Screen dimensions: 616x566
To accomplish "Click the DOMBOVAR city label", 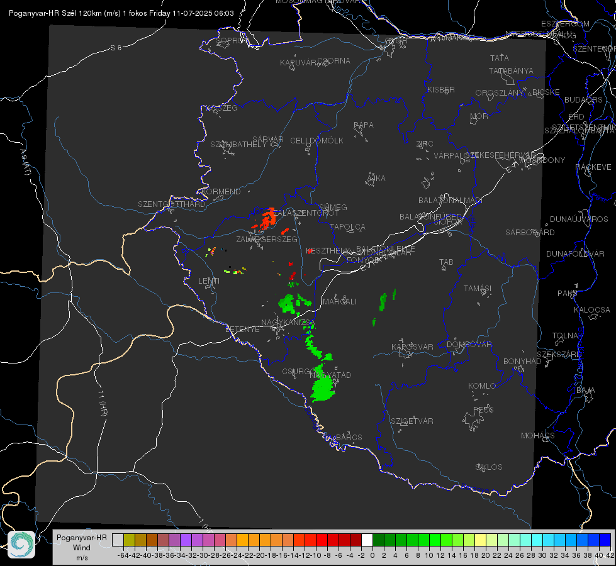I will [469, 345].
